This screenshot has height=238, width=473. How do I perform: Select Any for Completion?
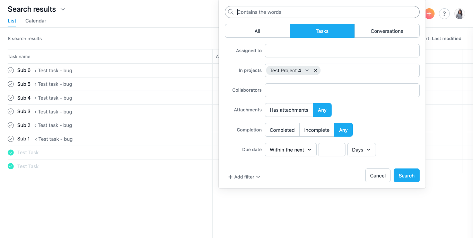click(x=343, y=130)
